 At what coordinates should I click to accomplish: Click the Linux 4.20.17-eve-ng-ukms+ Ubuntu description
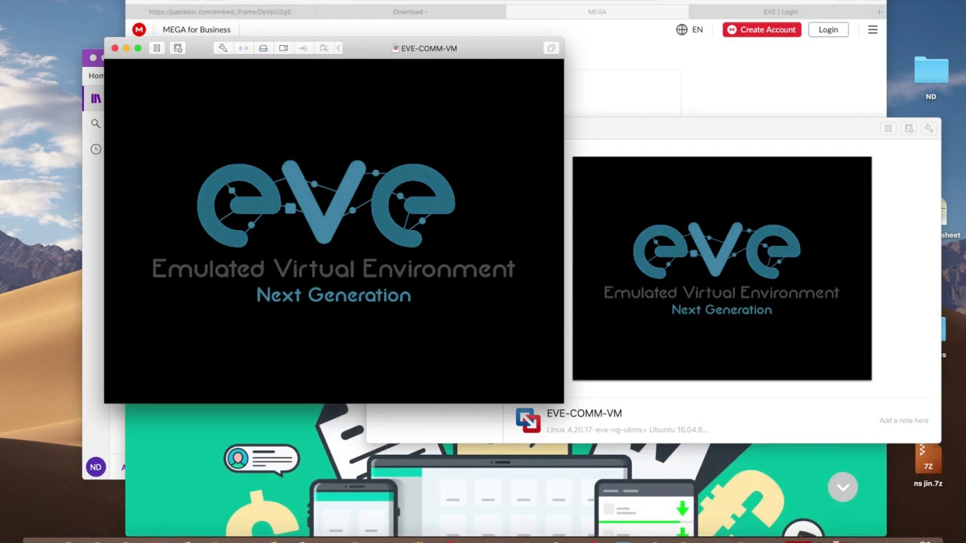point(627,430)
